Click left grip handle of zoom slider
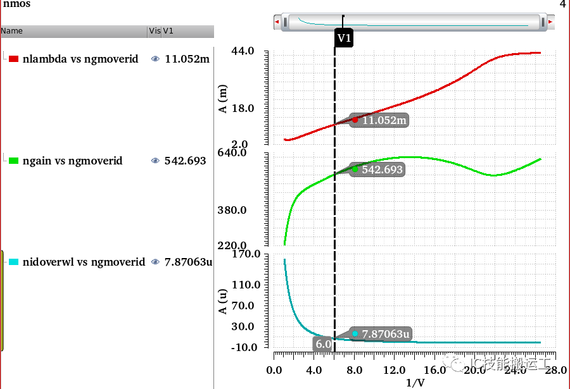570x389 pixels. pyautogui.click(x=286, y=22)
